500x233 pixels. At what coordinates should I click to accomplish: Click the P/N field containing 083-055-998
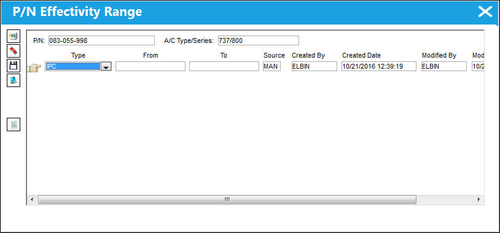click(101, 40)
